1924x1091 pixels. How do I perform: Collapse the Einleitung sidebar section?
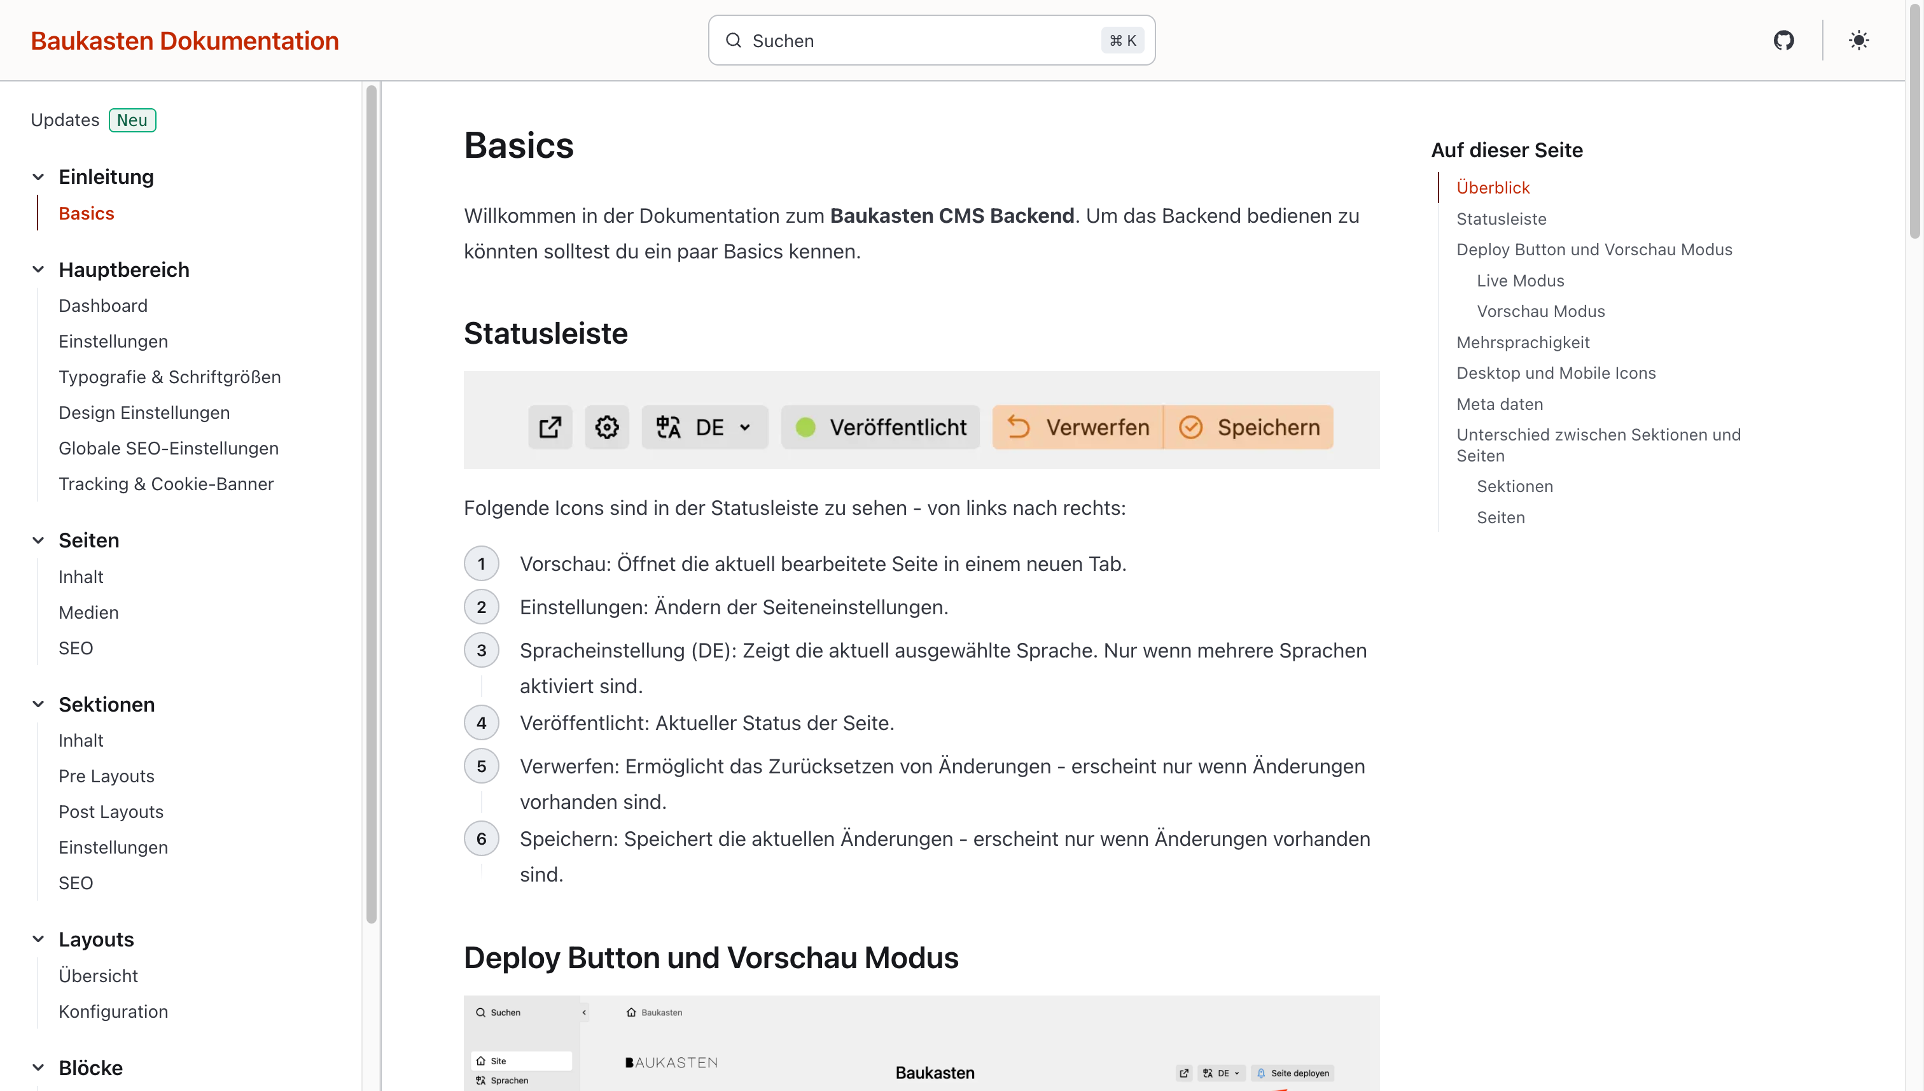pyautogui.click(x=38, y=177)
